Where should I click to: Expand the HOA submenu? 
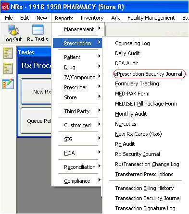point(77,153)
